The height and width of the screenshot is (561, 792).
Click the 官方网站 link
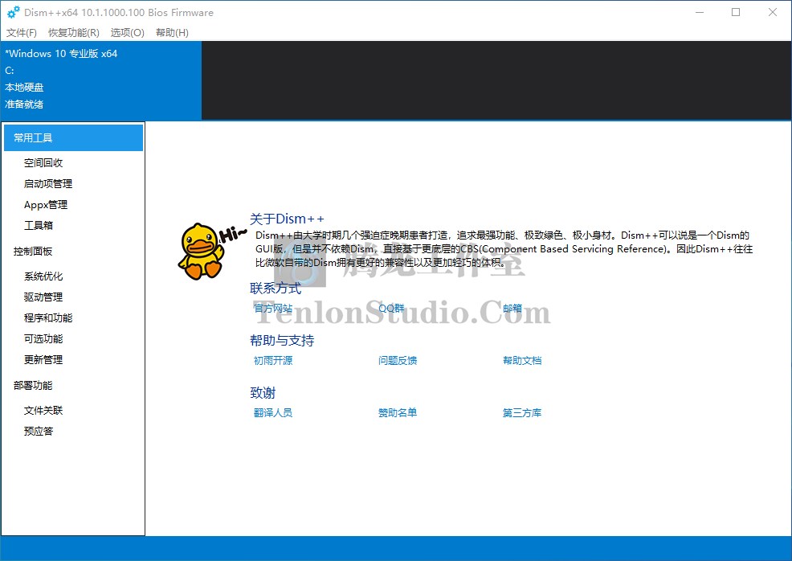(273, 309)
